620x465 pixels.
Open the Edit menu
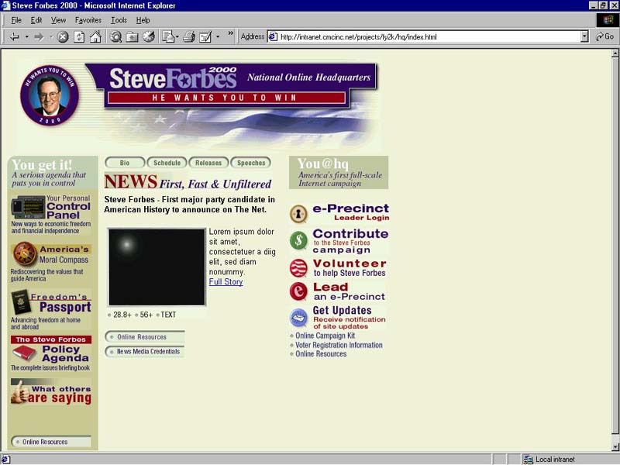pyautogui.click(x=36, y=20)
